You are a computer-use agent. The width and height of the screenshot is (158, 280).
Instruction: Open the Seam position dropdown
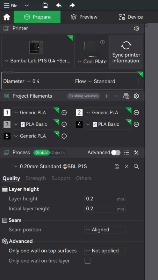[x=105, y=230]
